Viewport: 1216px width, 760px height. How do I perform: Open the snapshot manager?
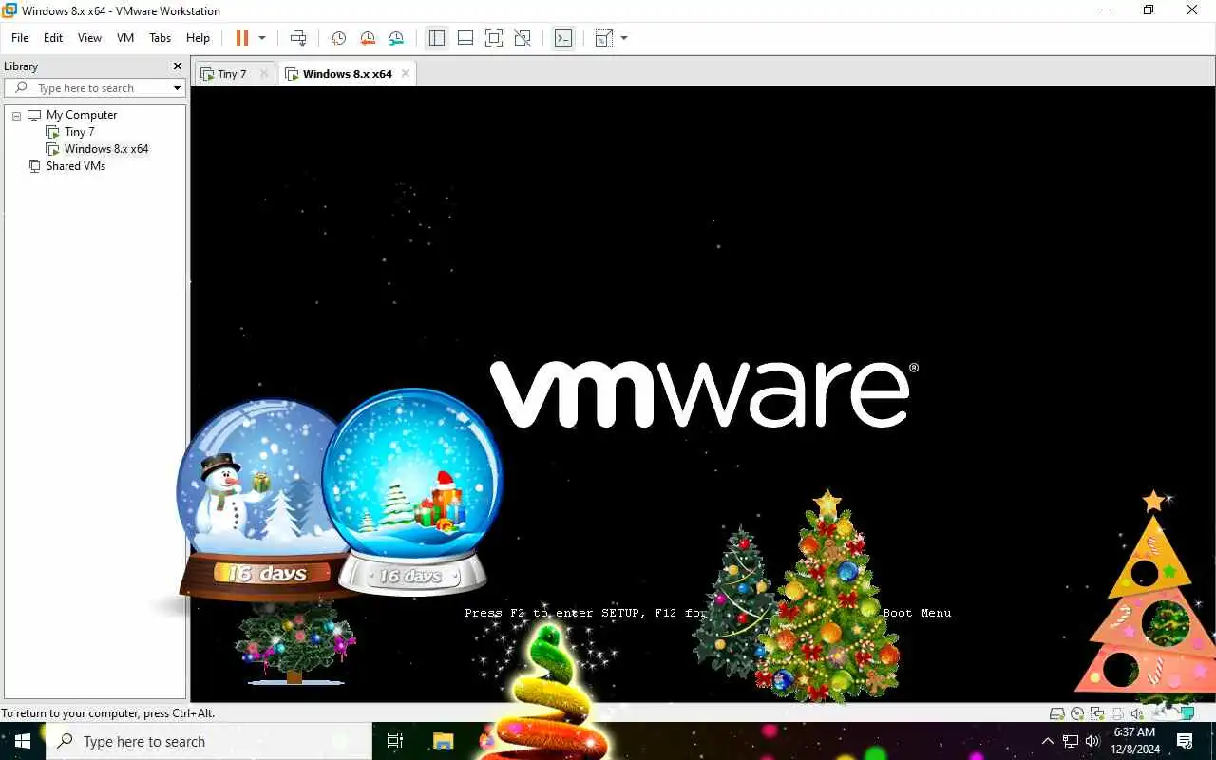(396, 38)
